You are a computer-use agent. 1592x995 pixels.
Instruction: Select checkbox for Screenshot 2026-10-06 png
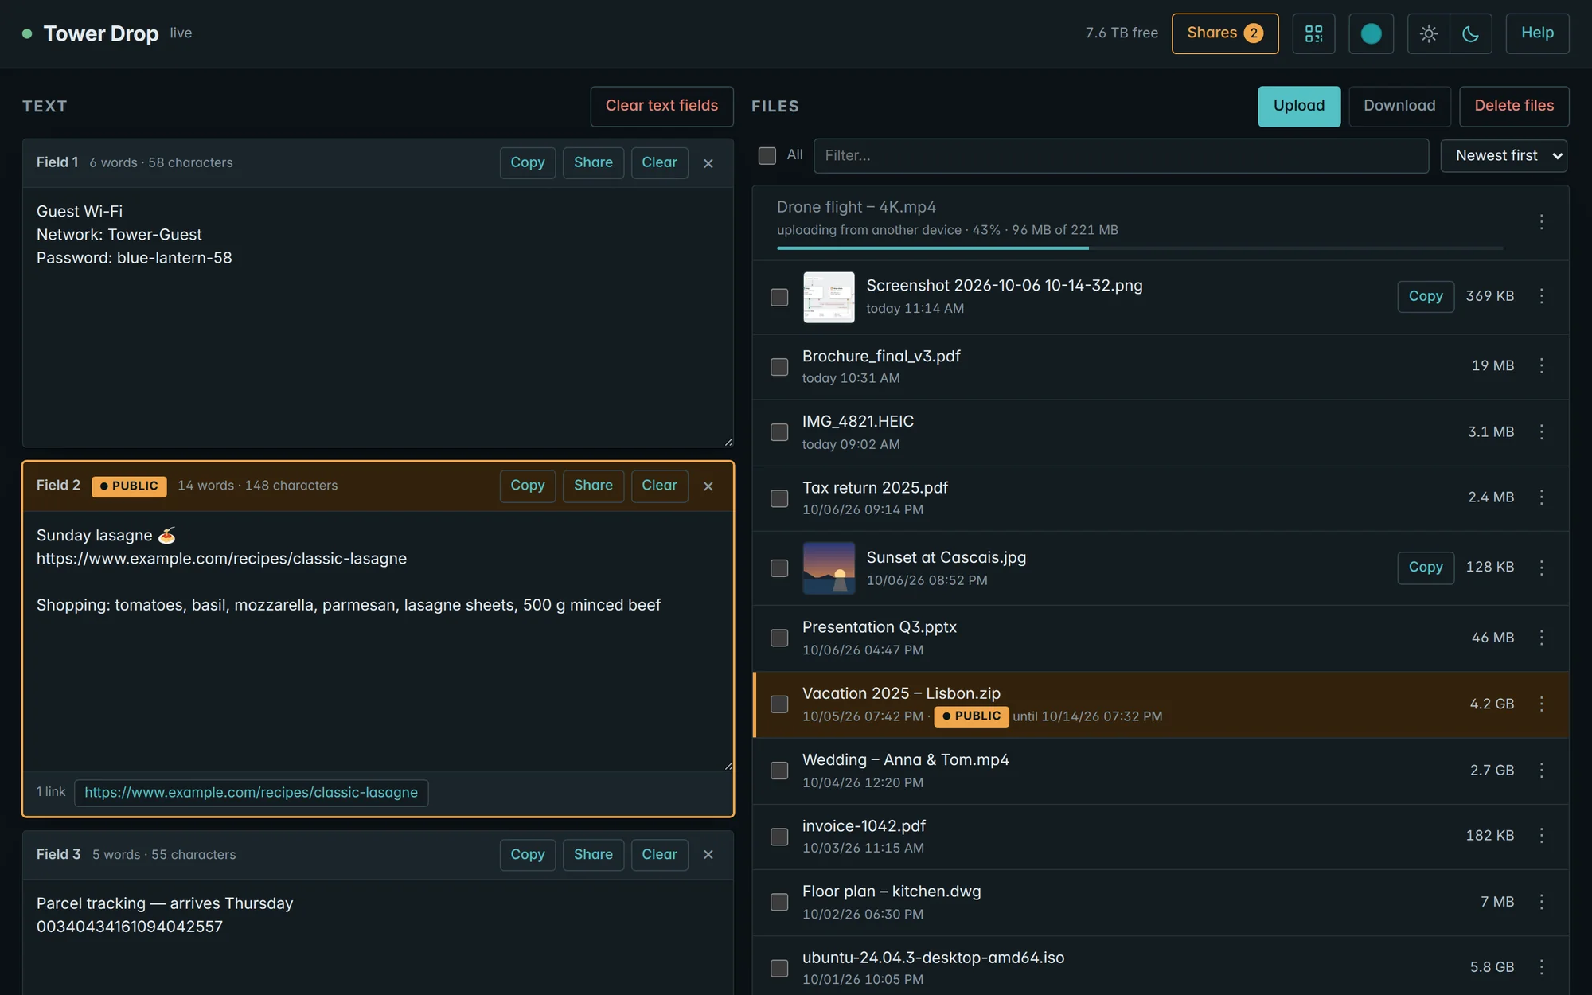779,297
